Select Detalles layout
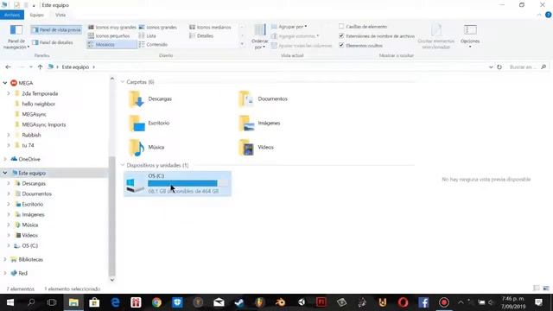Screen dimensions: 553x311 [x=201, y=36]
